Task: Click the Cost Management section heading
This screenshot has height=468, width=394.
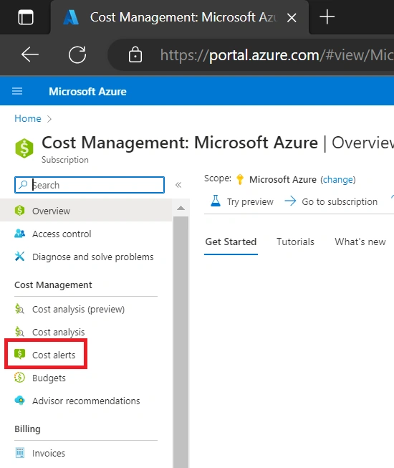Action: coord(54,285)
